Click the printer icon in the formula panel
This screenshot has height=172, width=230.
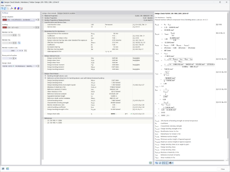170,163
